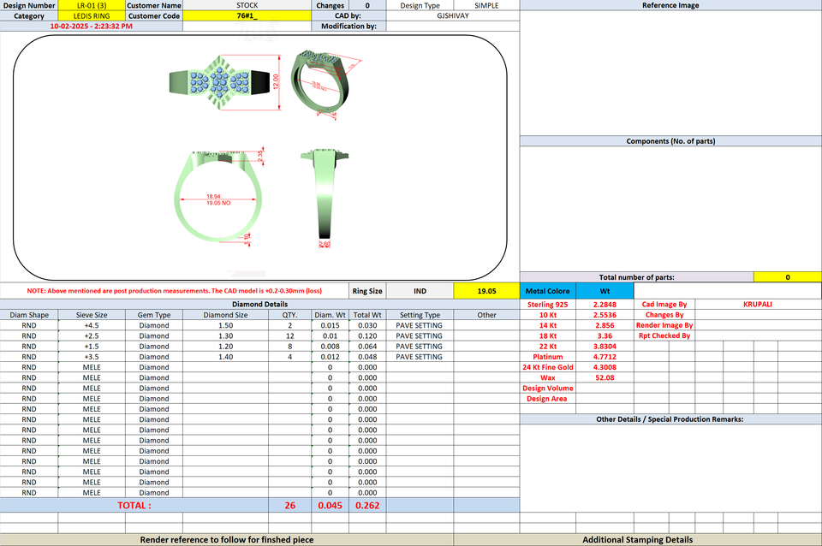
Task: Select the Platinum weight 4.7712
Action: pyautogui.click(x=605, y=357)
